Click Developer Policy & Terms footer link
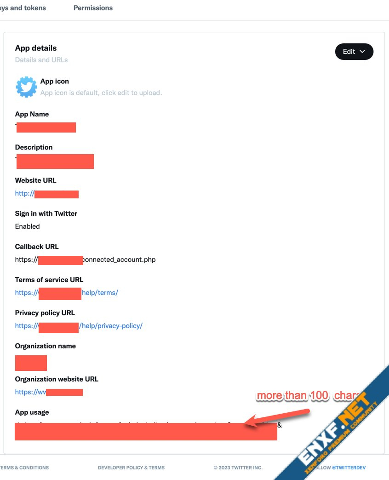This screenshot has width=389, height=480. pyautogui.click(x=131, y=468)
